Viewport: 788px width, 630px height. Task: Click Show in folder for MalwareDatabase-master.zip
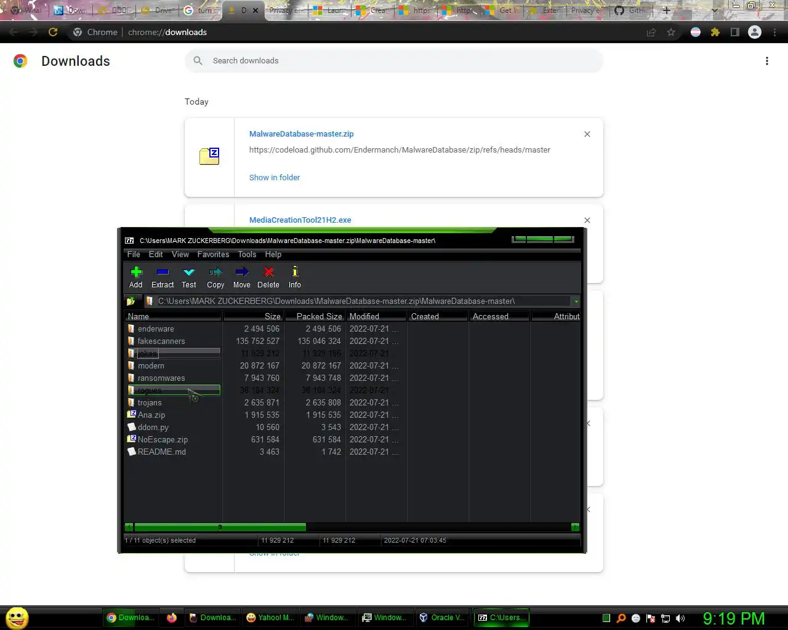tap(275, 177)
